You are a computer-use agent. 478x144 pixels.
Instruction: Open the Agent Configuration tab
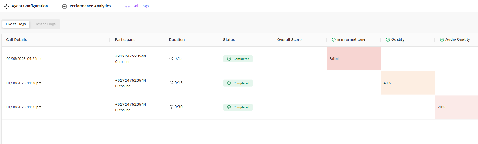coord(29,6)
